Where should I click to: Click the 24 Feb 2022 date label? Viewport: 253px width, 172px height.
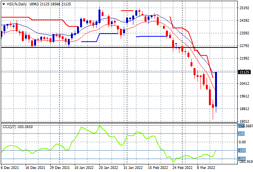coord(182,168)
